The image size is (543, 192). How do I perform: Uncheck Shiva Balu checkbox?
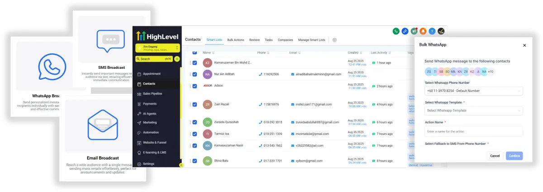195,161
